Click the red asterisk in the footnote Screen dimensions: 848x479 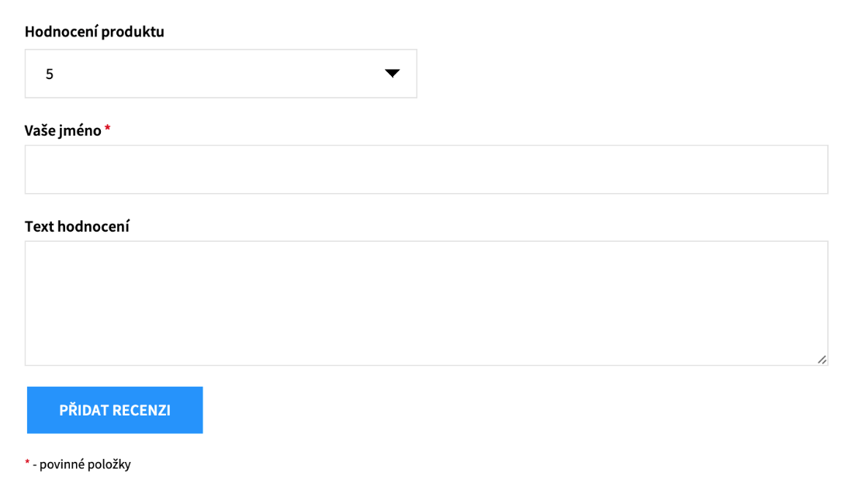pos(27,462)
